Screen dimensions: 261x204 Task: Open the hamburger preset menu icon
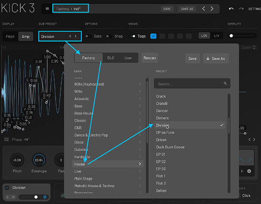[x=47, y=9]
